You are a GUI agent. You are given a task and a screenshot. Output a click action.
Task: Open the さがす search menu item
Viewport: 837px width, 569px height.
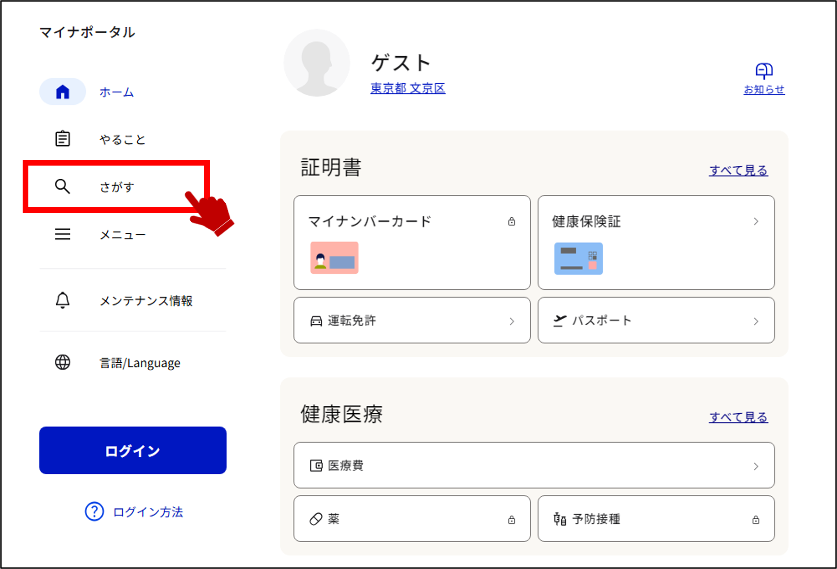(116, 187)
